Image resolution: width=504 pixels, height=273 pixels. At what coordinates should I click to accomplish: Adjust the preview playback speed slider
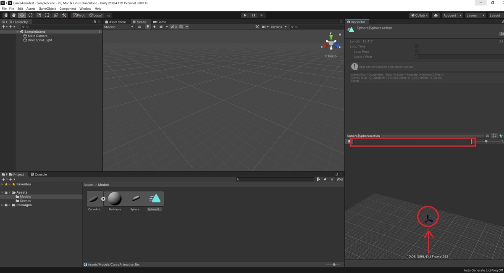[486, 142]
